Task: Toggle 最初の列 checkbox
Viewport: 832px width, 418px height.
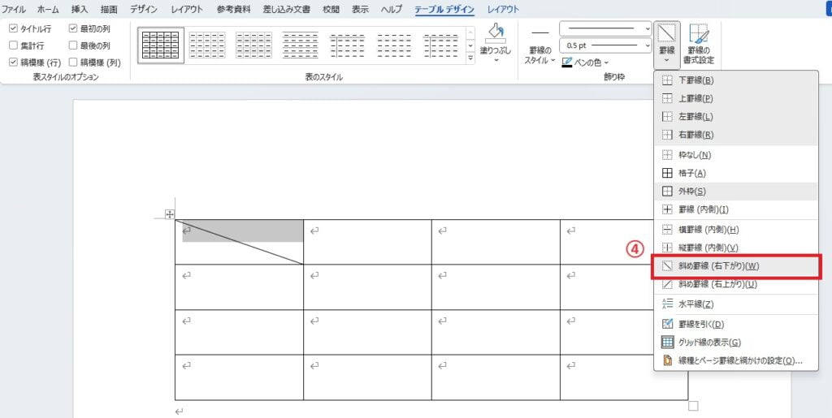Action: pyautogui.click(x=72, y=28)
